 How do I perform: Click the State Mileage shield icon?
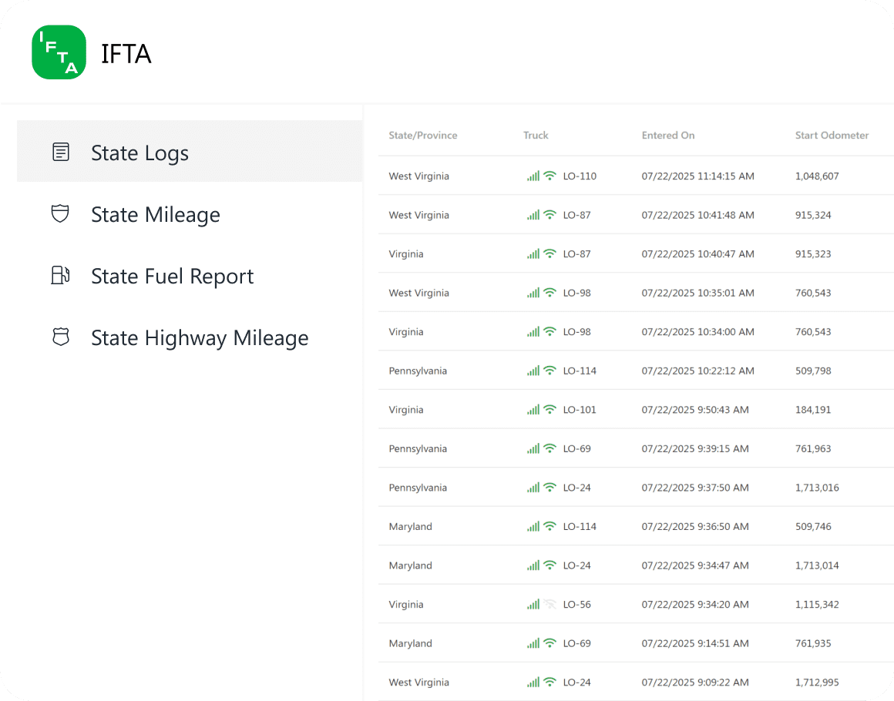(x=60, y=214)
